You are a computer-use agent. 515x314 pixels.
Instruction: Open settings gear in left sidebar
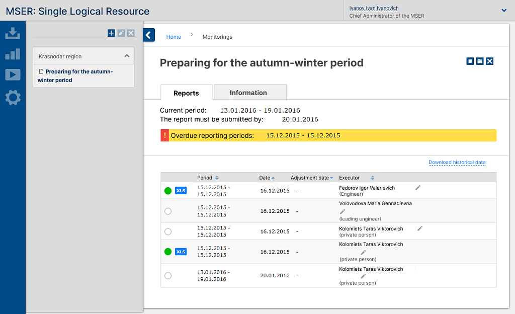click(x=13, y=97)
